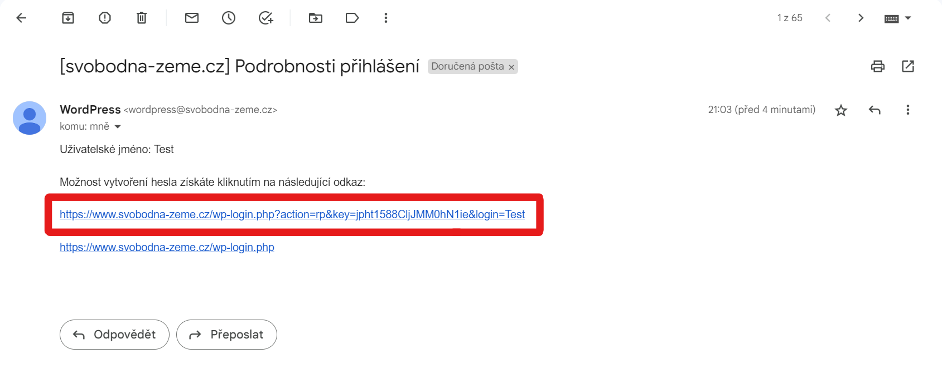Snooze email with clock icon
The image size is (942, 383).
(229, 18)
